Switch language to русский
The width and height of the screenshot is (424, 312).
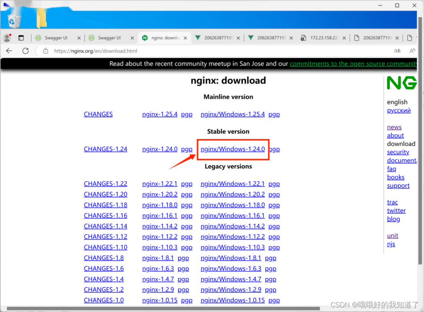(399, 110)
